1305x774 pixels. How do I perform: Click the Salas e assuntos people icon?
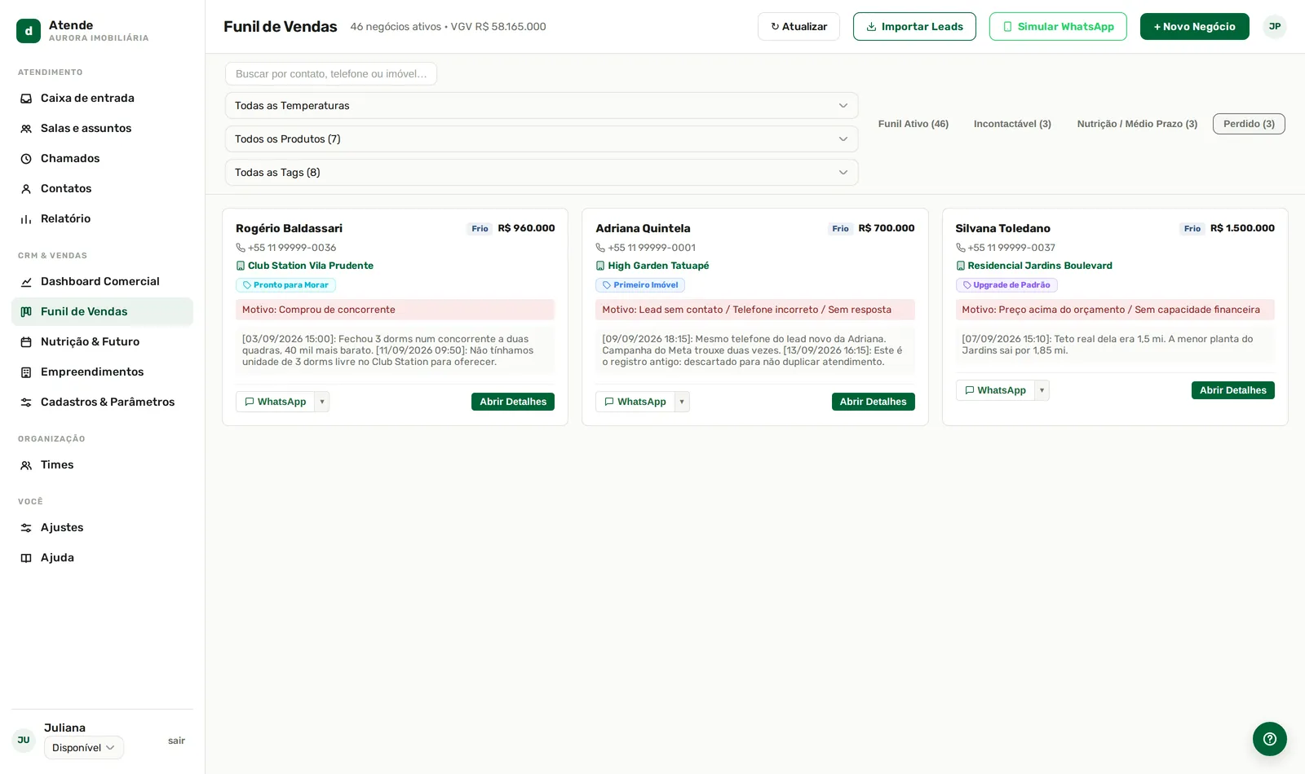[x=26, y=129]
